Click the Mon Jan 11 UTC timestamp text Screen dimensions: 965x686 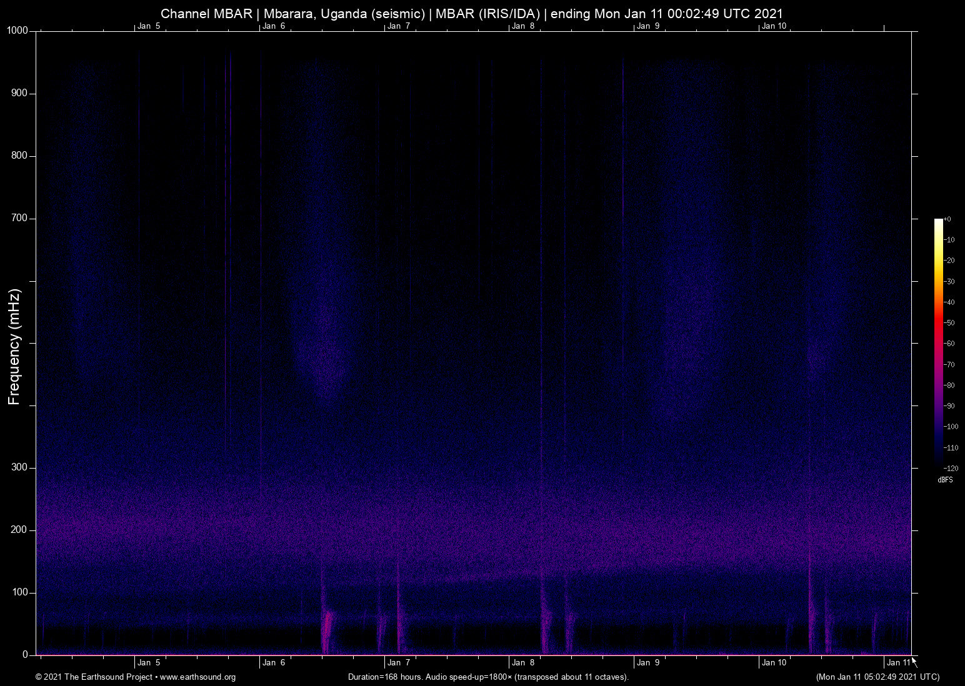coord(877,677)
